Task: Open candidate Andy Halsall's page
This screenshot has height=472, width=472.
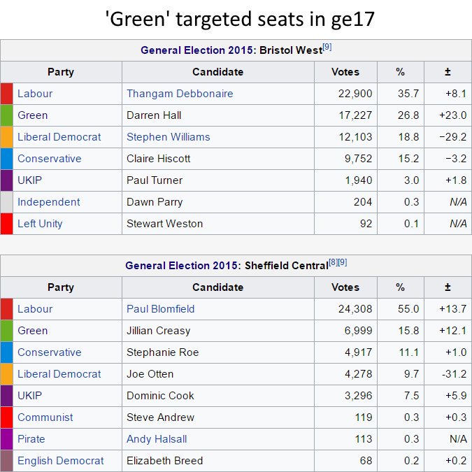Action: [x=157, y=439]
